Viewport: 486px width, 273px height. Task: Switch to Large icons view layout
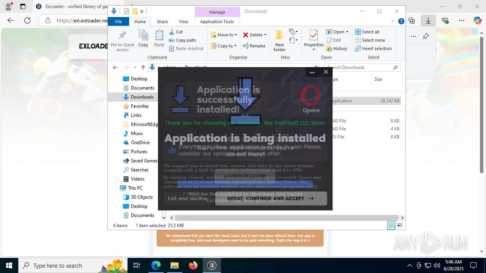(399, 226)
